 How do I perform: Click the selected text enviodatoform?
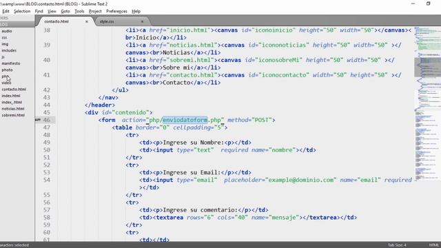pyautogui.click(x=185, y=120)
